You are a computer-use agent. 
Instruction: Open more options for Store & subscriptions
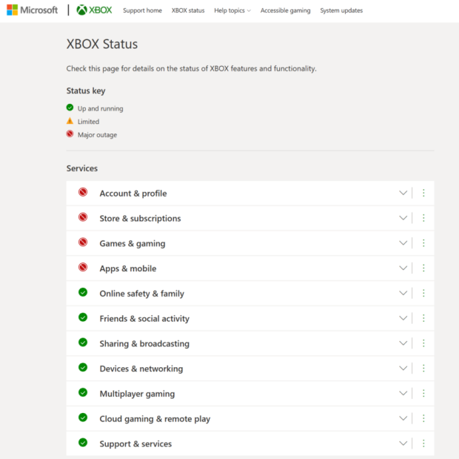423,218
